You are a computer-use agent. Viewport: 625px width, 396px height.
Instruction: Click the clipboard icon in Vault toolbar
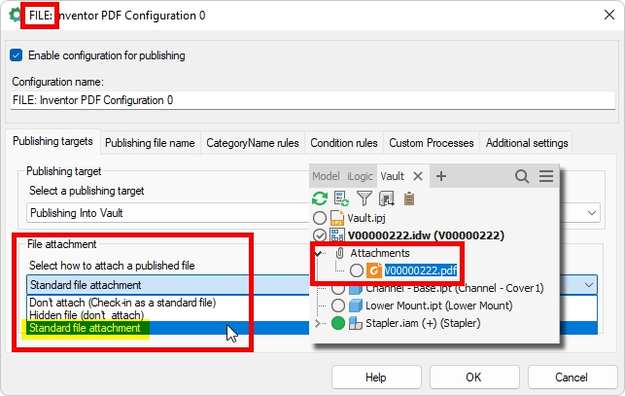408,198
